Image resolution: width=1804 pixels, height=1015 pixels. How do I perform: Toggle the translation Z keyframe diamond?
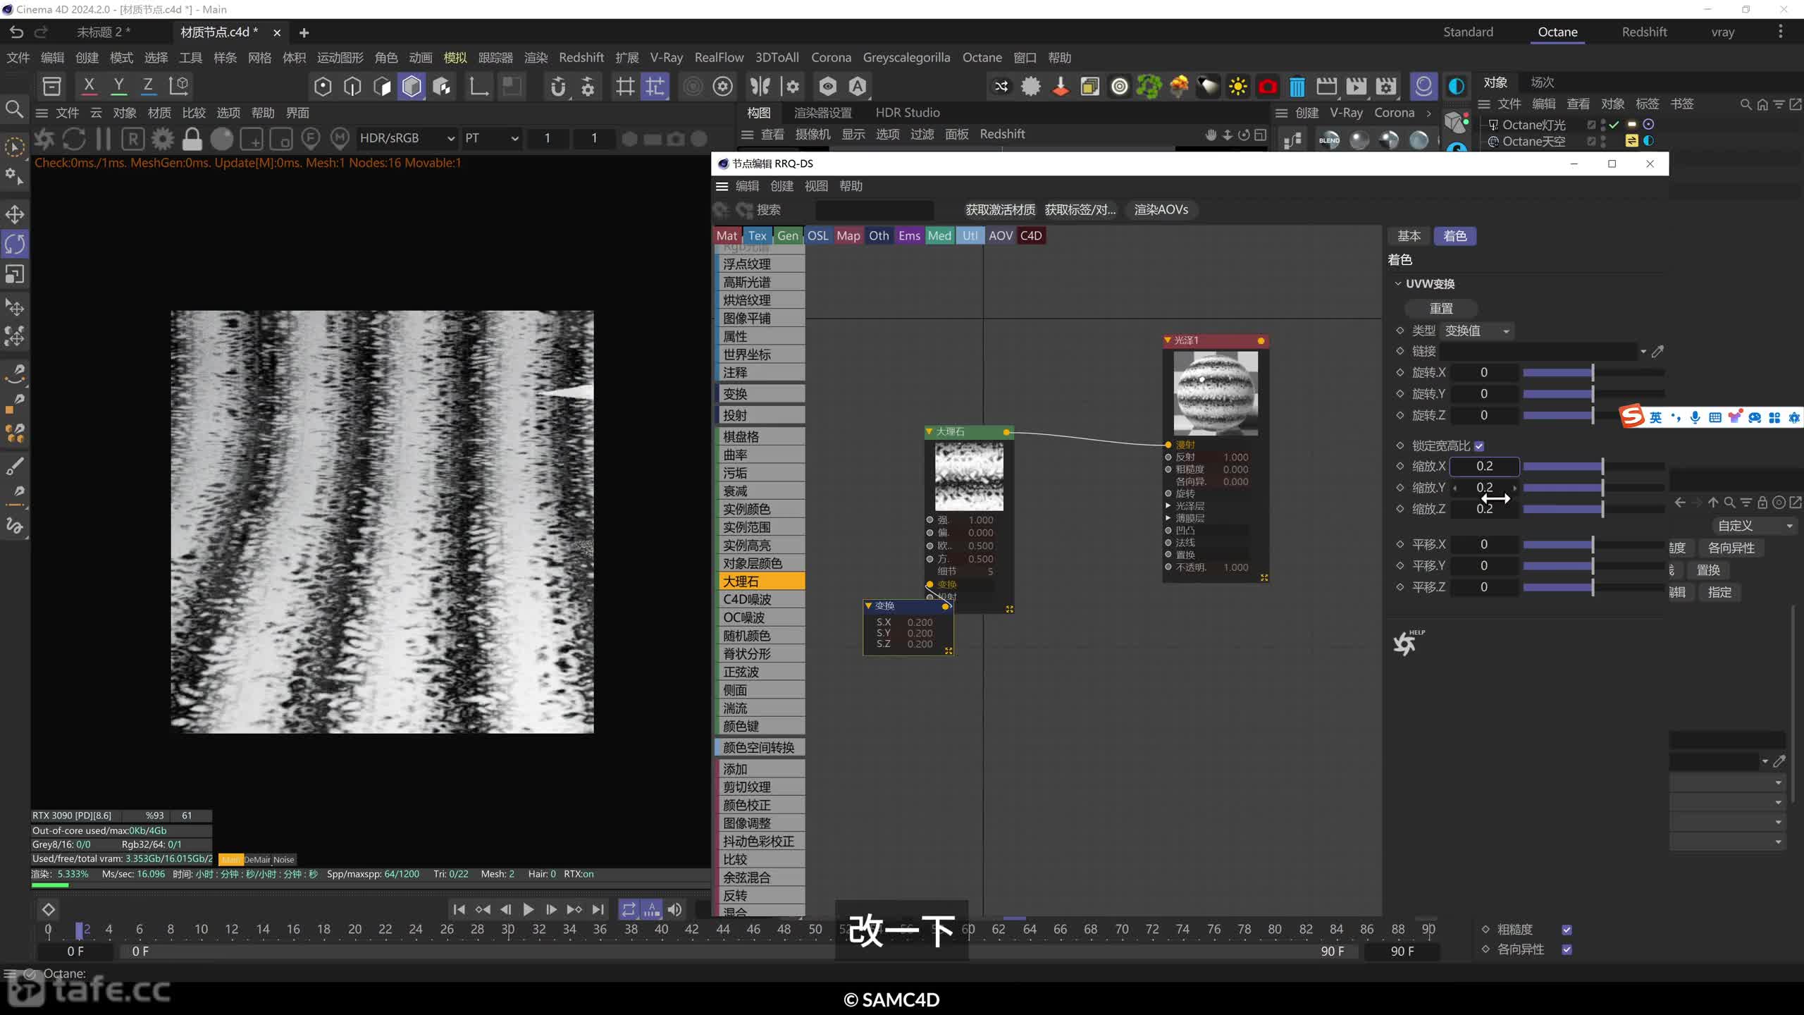click(x=1400, y=587)
